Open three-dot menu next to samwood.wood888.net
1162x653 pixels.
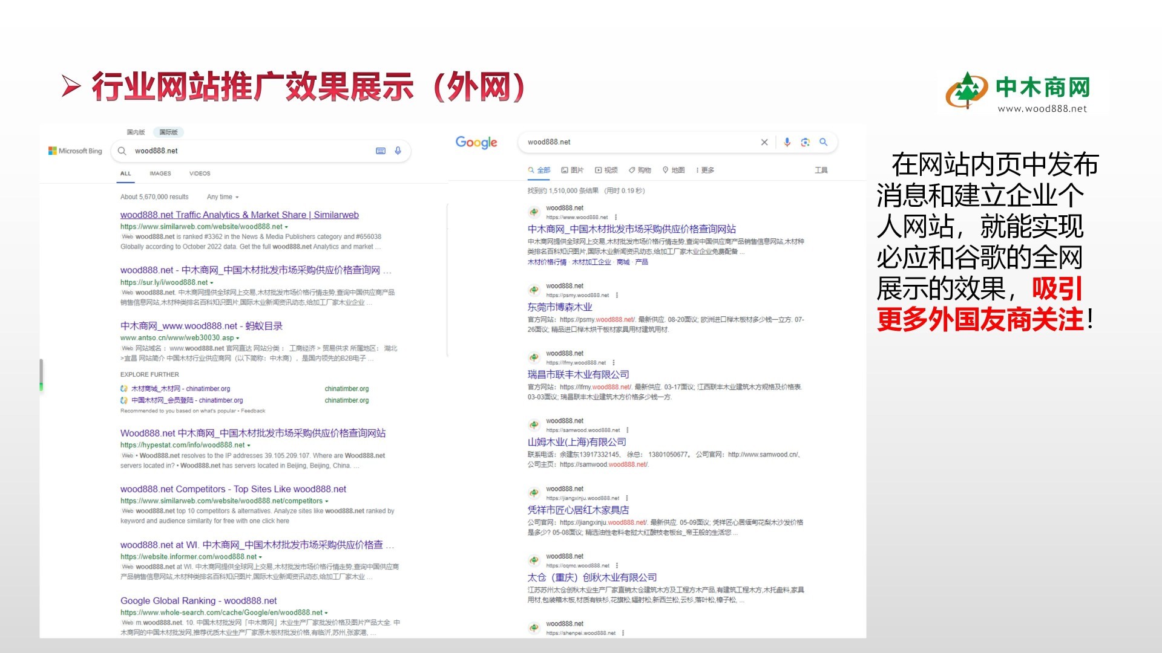pos(628,430)
